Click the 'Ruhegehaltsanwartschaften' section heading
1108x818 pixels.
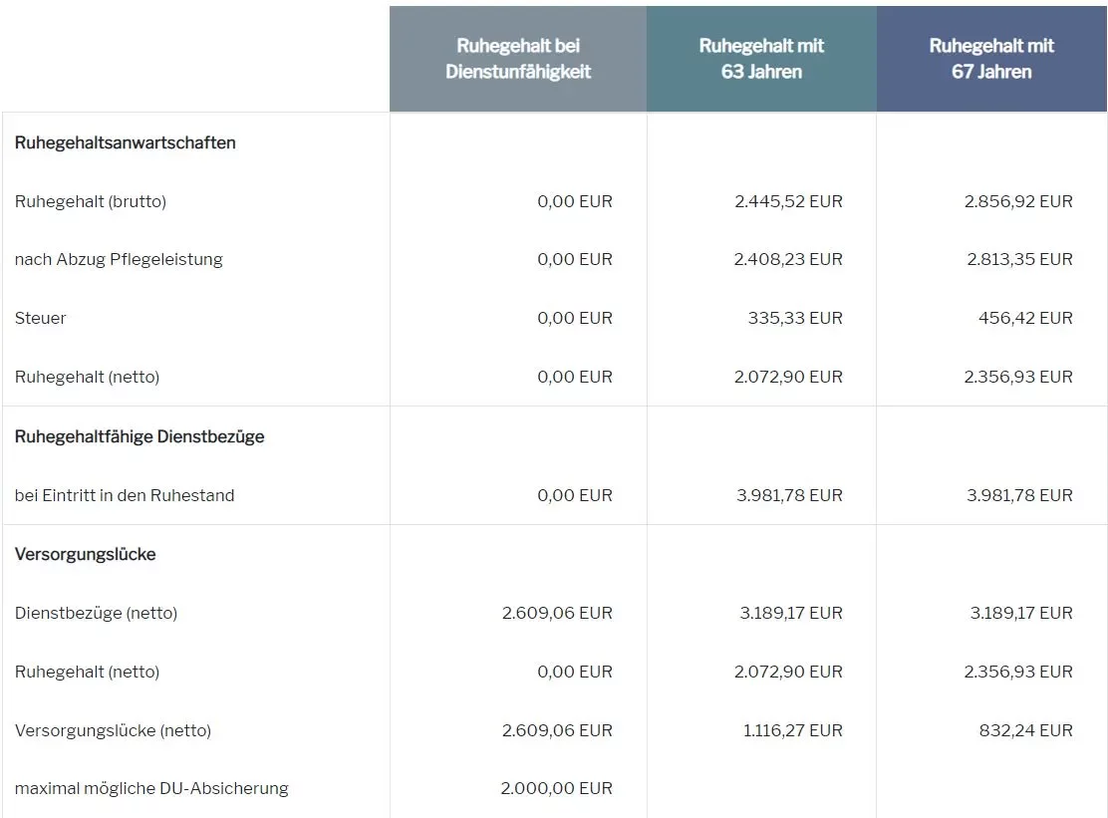126,142
